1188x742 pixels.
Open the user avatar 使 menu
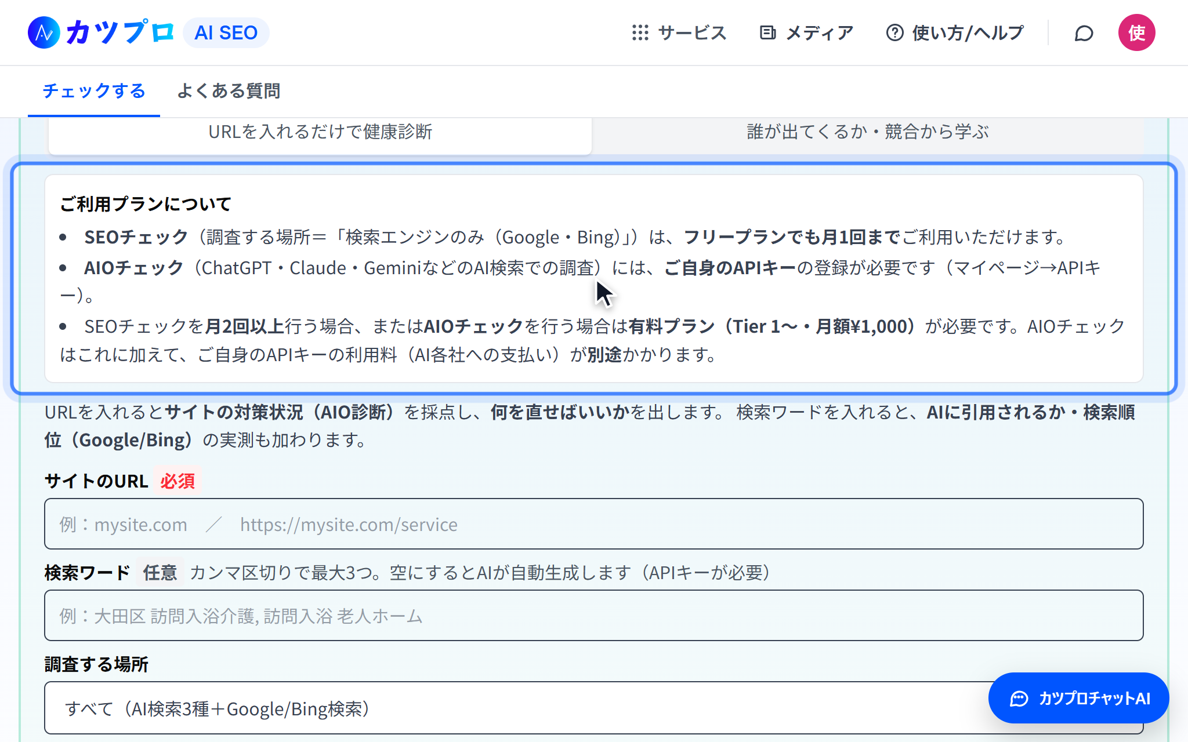1136,32
